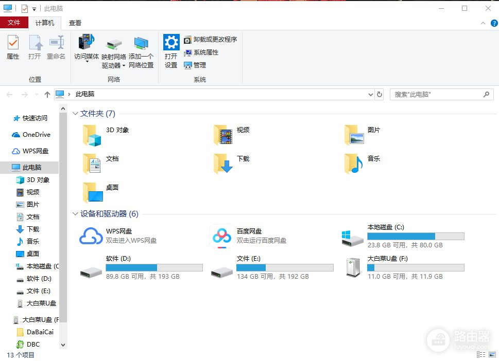
Task: Select 3D 对象 in navigation tree
Action: (33, 180)
